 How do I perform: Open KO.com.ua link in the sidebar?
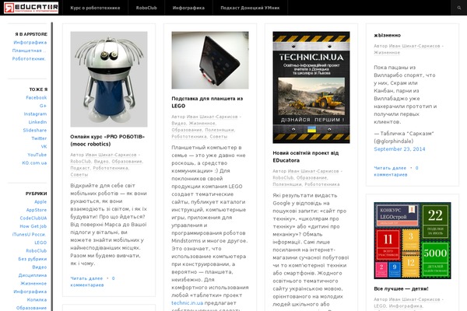pos(34,162)
